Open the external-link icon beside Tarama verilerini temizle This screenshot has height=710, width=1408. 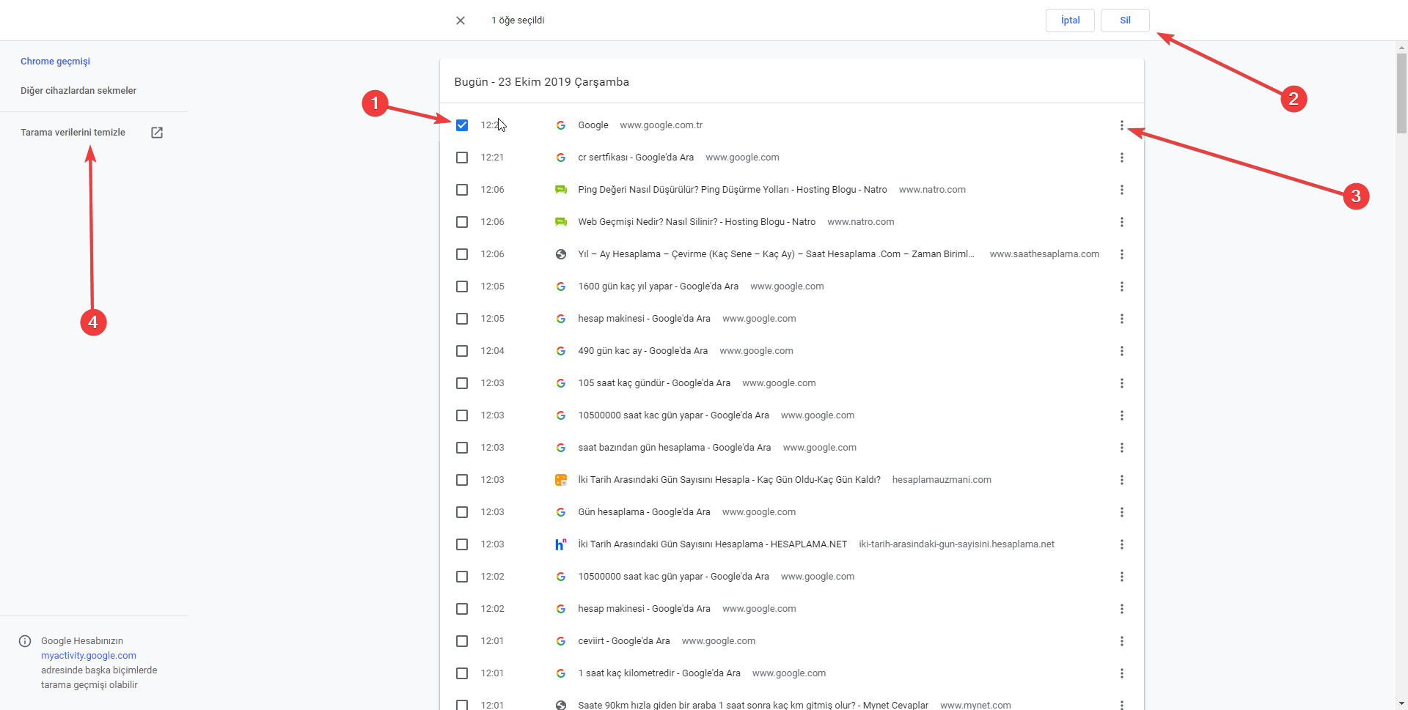click(157, 133)
